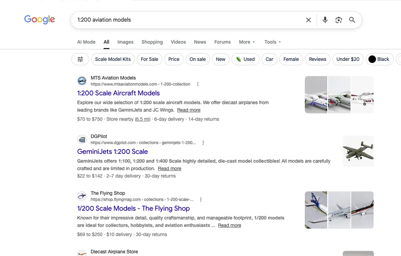The width and height of the screenshot is (401, 256).
Task: Clear the search box text
Action: [308, 20]
